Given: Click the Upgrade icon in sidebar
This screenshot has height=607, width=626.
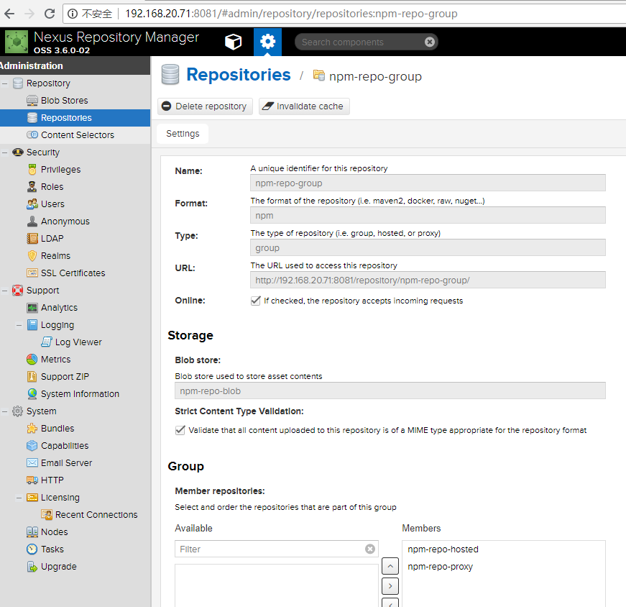Looking at the screenshot, I should point(32,566).
